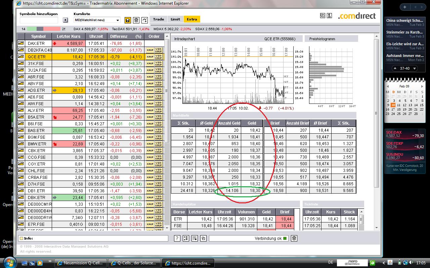The image size is (430, 268).
Task: Click the Symbole hinzufügen input field
Action: click(39, 20)
